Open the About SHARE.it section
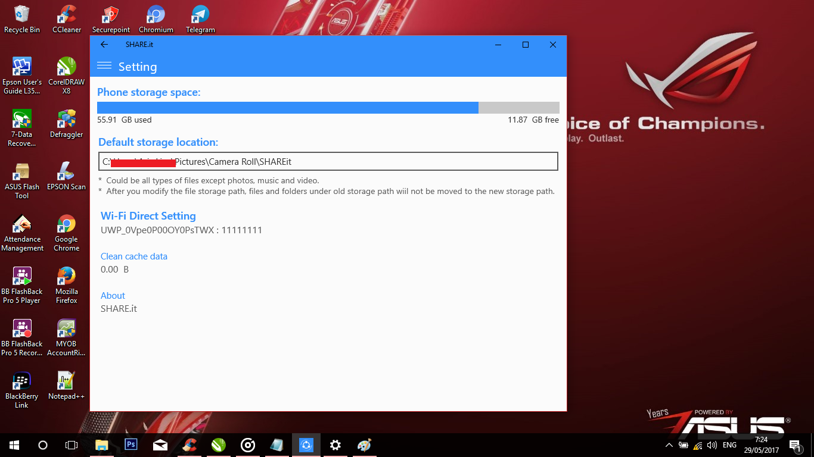 tap(113, 296)
